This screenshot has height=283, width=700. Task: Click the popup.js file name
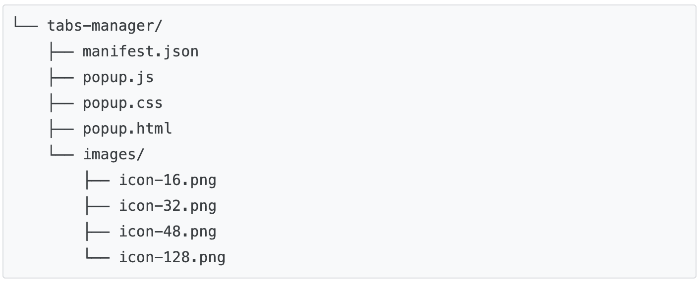118,77
